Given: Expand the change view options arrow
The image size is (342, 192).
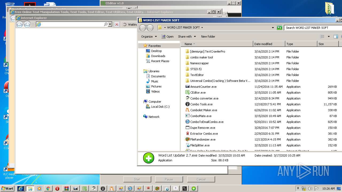Looking at the screenshot, I should click(x=329, y=37).
